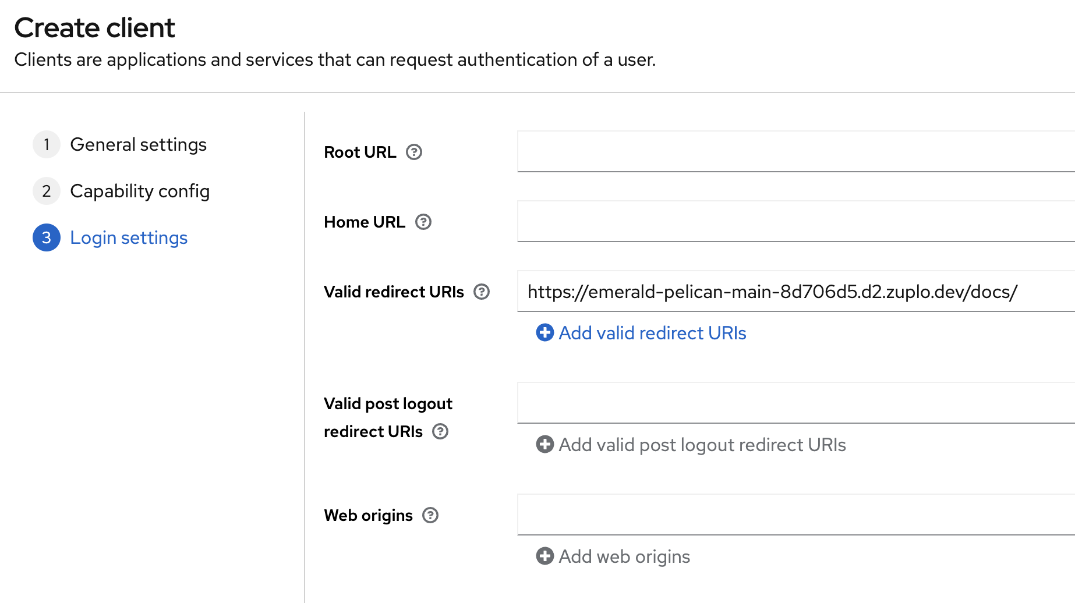Click step number 1 circle

click(47, 144)
